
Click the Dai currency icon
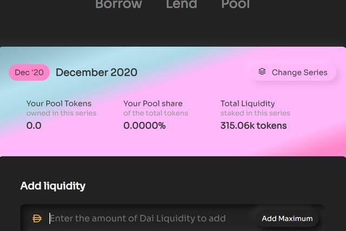37,219
